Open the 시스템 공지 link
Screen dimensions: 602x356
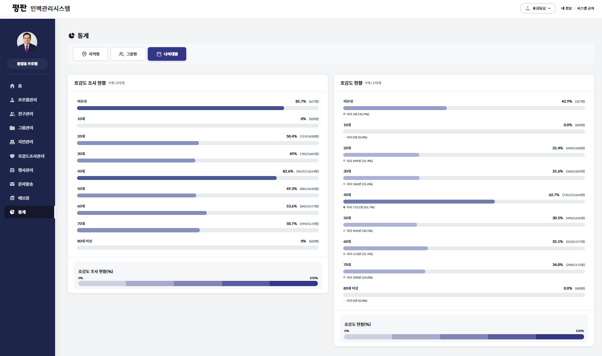click(585, 8)
